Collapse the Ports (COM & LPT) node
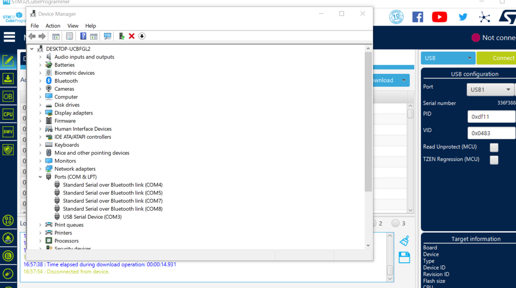The width and height of the screenshot is (516, 288). (x=40, y=177)
